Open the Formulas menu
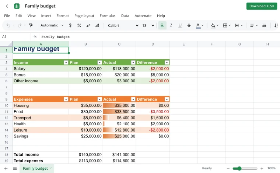 (108, 16)
